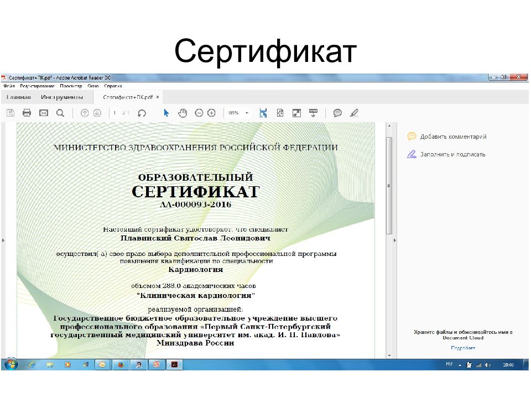Open the Файл menu
The image size is (531, 398).
(9, 86)
